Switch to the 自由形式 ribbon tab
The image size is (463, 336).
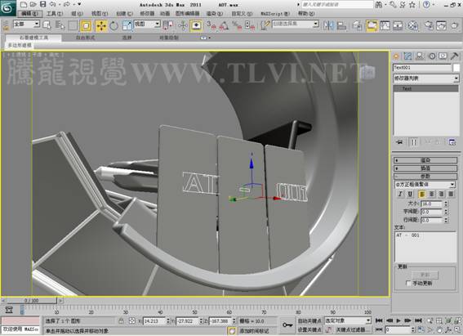pos(86,38)
